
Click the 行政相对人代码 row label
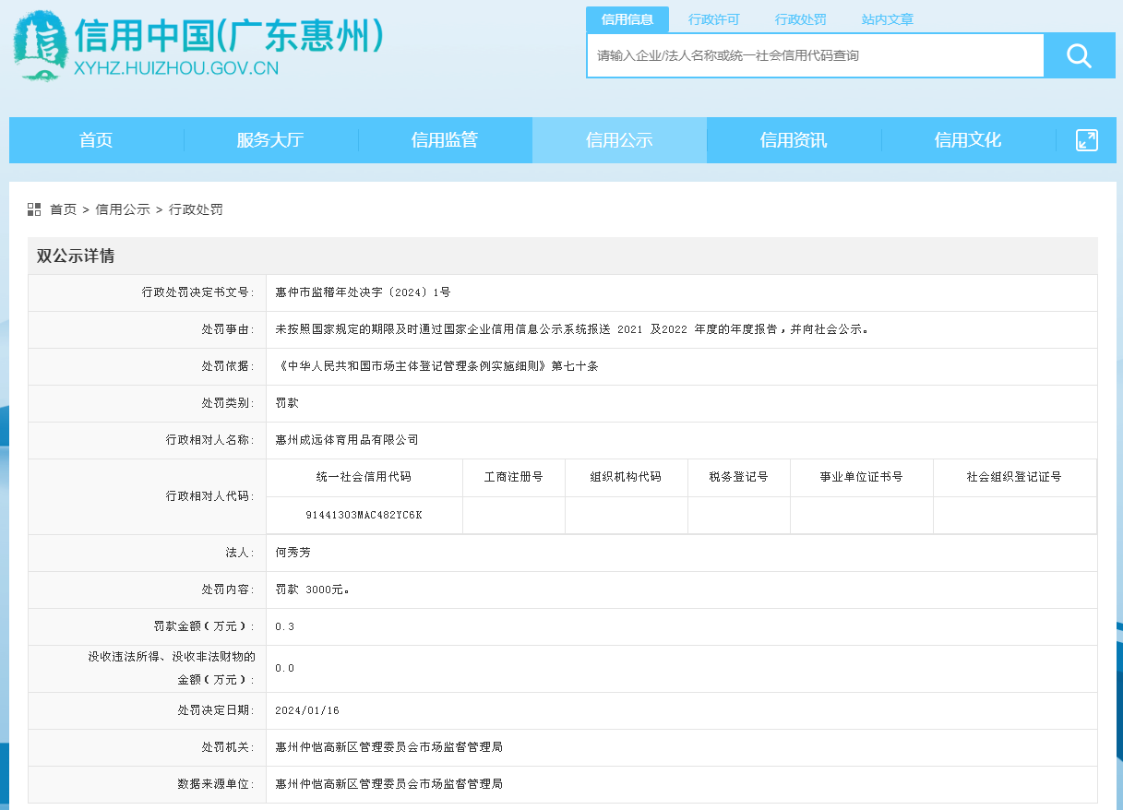coord(210,496)
